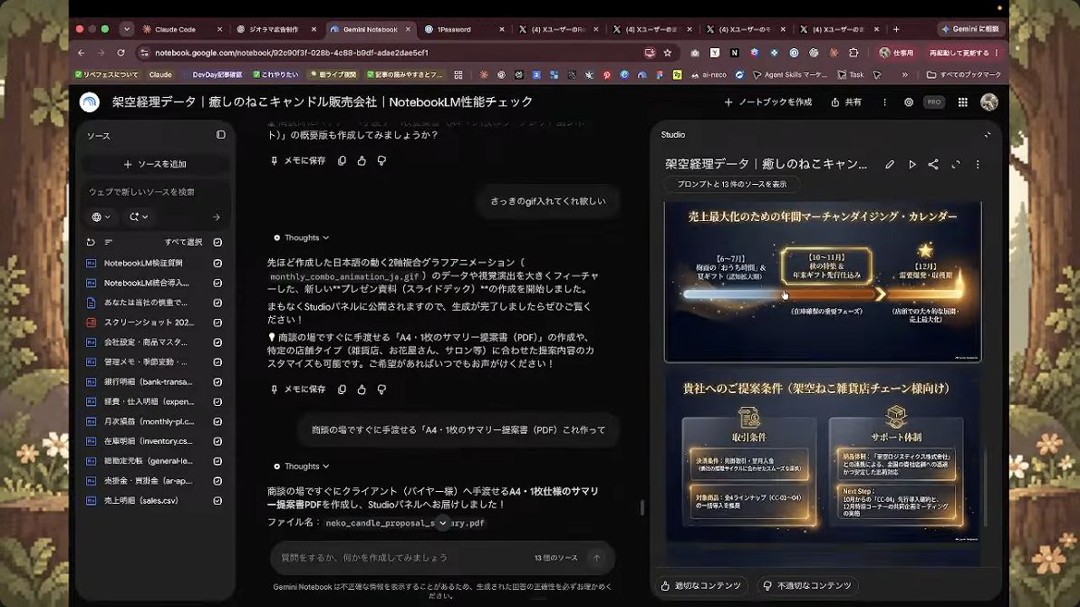Click the document icon of あなたは当社の慎重で source
Image resolution: width=1080 pixels, height=607 pixels.
point(91,303)
